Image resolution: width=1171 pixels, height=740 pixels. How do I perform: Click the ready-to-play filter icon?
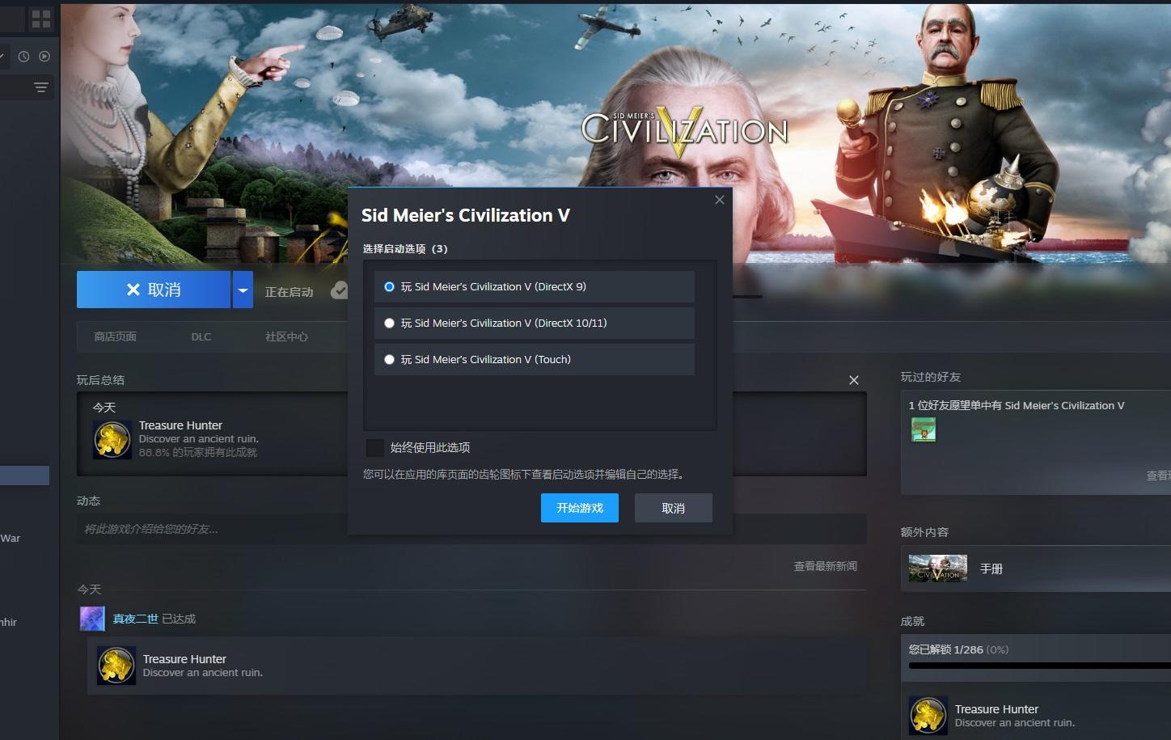tap(44, 57)
